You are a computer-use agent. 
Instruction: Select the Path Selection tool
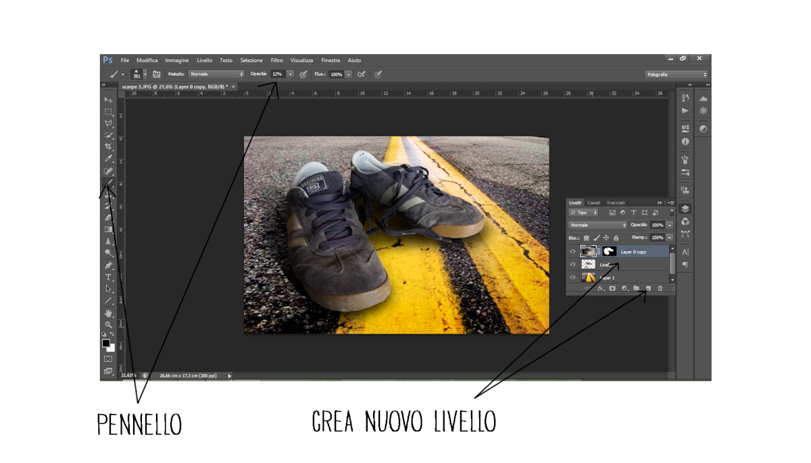pos(108,289)
